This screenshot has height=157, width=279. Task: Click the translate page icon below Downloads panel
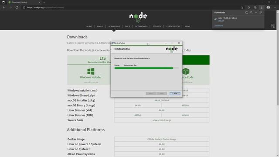point(272,26)
